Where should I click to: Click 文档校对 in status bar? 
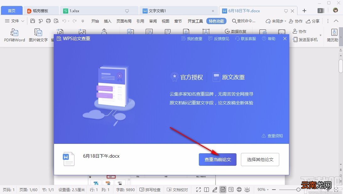click(177, 190)
